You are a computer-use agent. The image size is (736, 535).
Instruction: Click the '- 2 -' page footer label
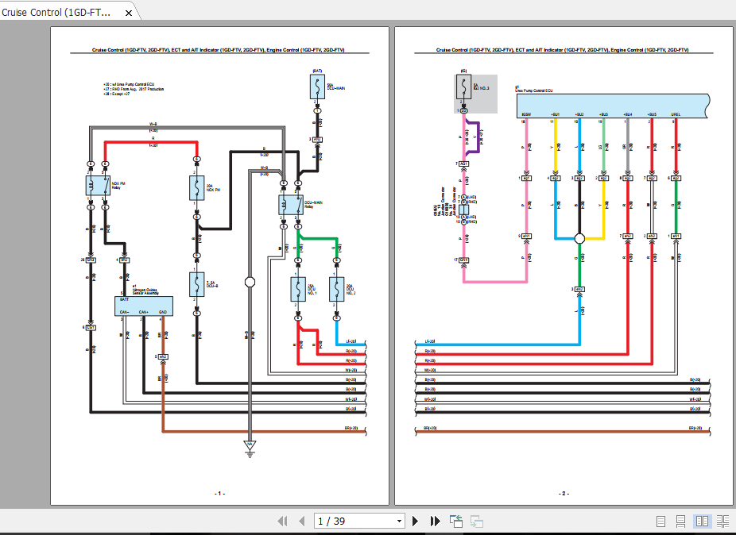[x=564, y=492]
